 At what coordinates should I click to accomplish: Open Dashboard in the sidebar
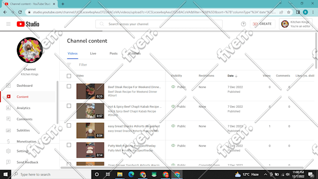(x=24, y=86)
